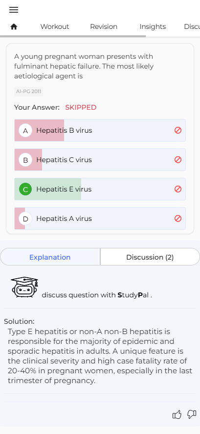Click the StudyPal robot mascot icon

(x=24, y=287)
